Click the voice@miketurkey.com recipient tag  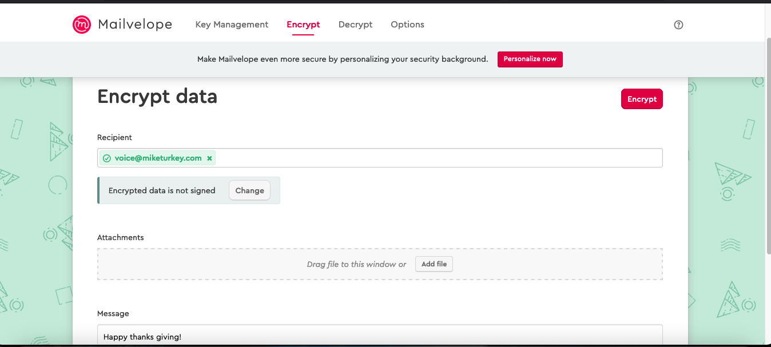pyautogui.click(x=157, y=158)
